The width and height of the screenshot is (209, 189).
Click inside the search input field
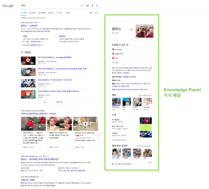(x=50, y=6)
